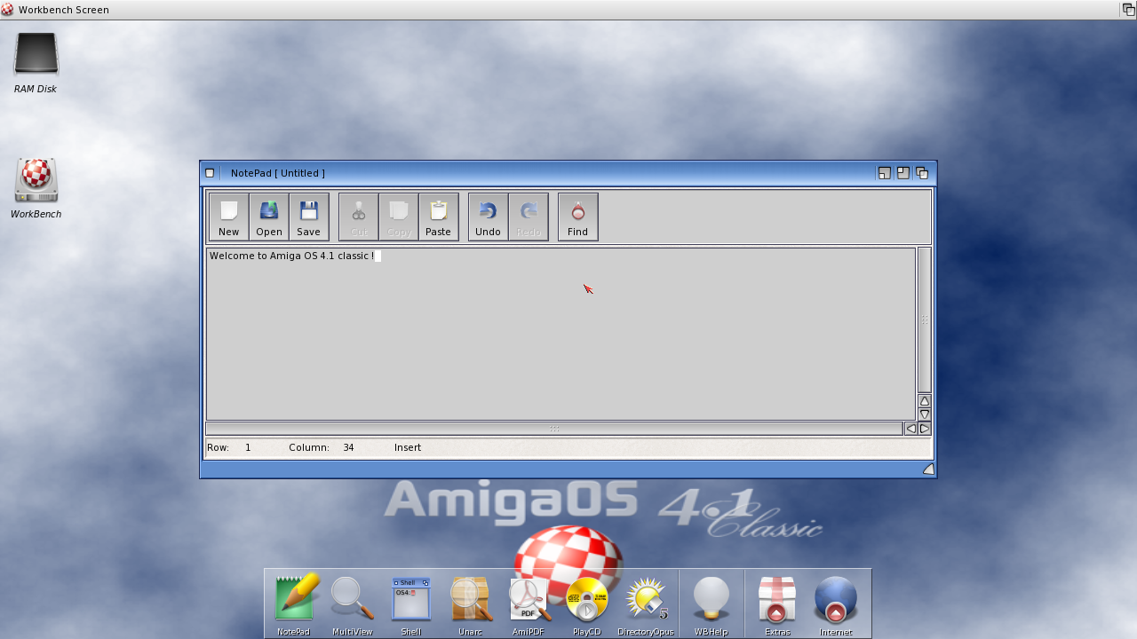Click NotePad window zoom gadget

click(x=902, y=173)
